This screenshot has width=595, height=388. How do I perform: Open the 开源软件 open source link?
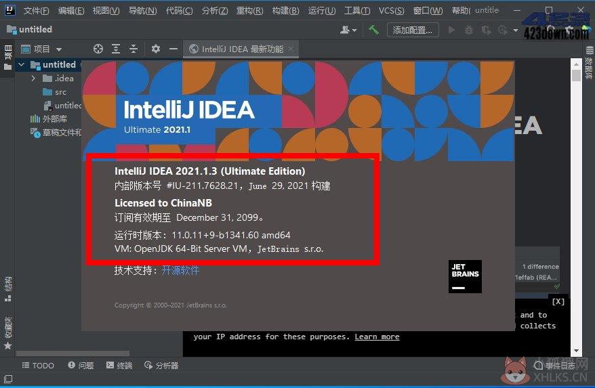180,270
